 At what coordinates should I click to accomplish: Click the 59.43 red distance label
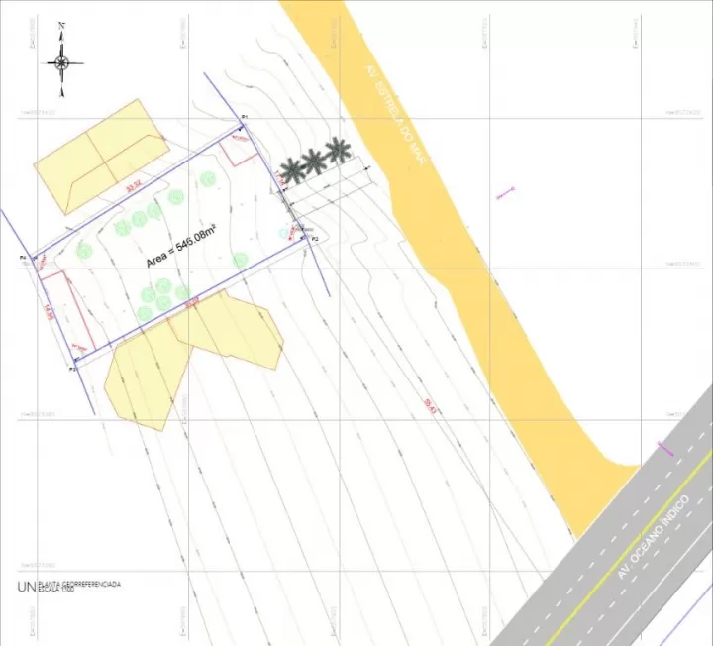(428, 404)
